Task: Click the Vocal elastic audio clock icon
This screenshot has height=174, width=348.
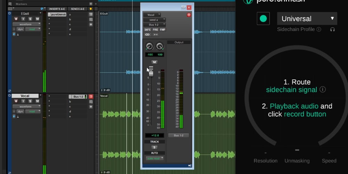Action: click(x=14, y=117)
